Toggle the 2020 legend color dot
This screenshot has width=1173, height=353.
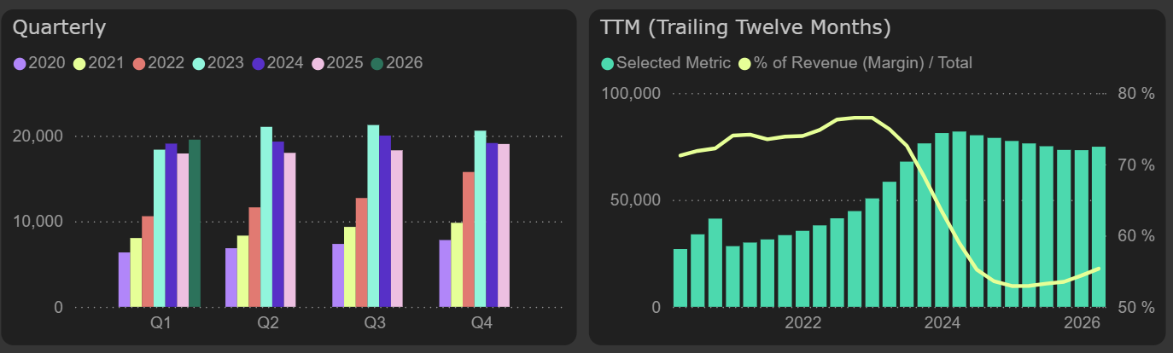(20, 63)
